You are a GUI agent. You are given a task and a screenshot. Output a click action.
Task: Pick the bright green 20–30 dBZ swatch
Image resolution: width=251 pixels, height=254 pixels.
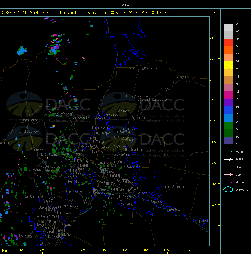pyautogui.click(x=228, y=125)
